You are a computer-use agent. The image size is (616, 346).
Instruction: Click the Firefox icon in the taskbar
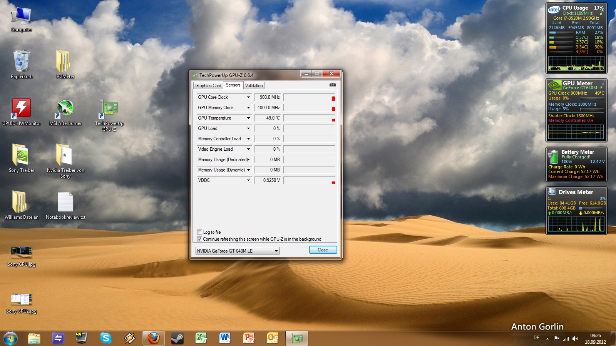click(x=153, y=338)
